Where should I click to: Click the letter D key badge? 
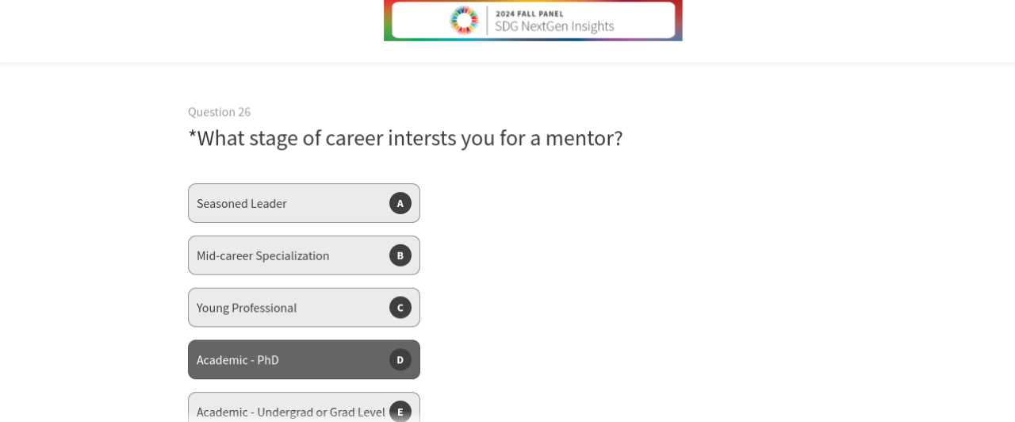[400, 360]
